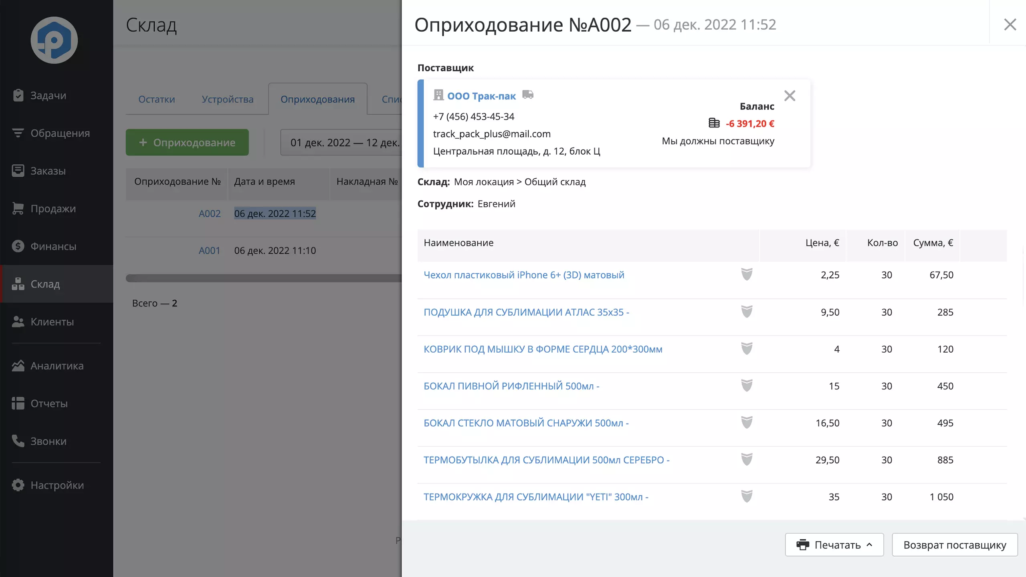Viewport: 1026px width, 577px height.
Task: Click highlighted date 06 дек. 2022 11:52
Action: (275, 214)
